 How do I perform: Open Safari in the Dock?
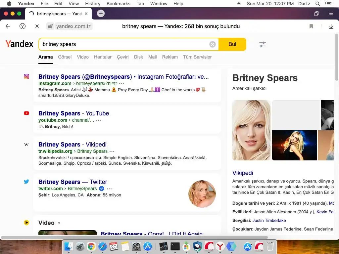[103, 246]
